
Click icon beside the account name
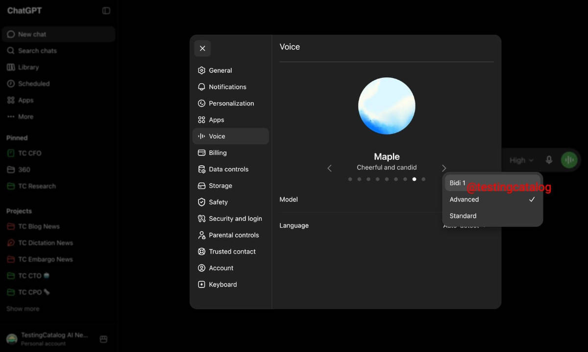[103, 339]
